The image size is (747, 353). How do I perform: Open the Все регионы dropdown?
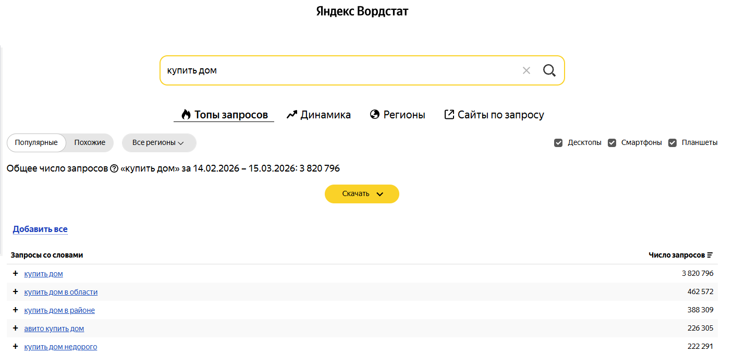pyautogui.click(x=159, y=143)
